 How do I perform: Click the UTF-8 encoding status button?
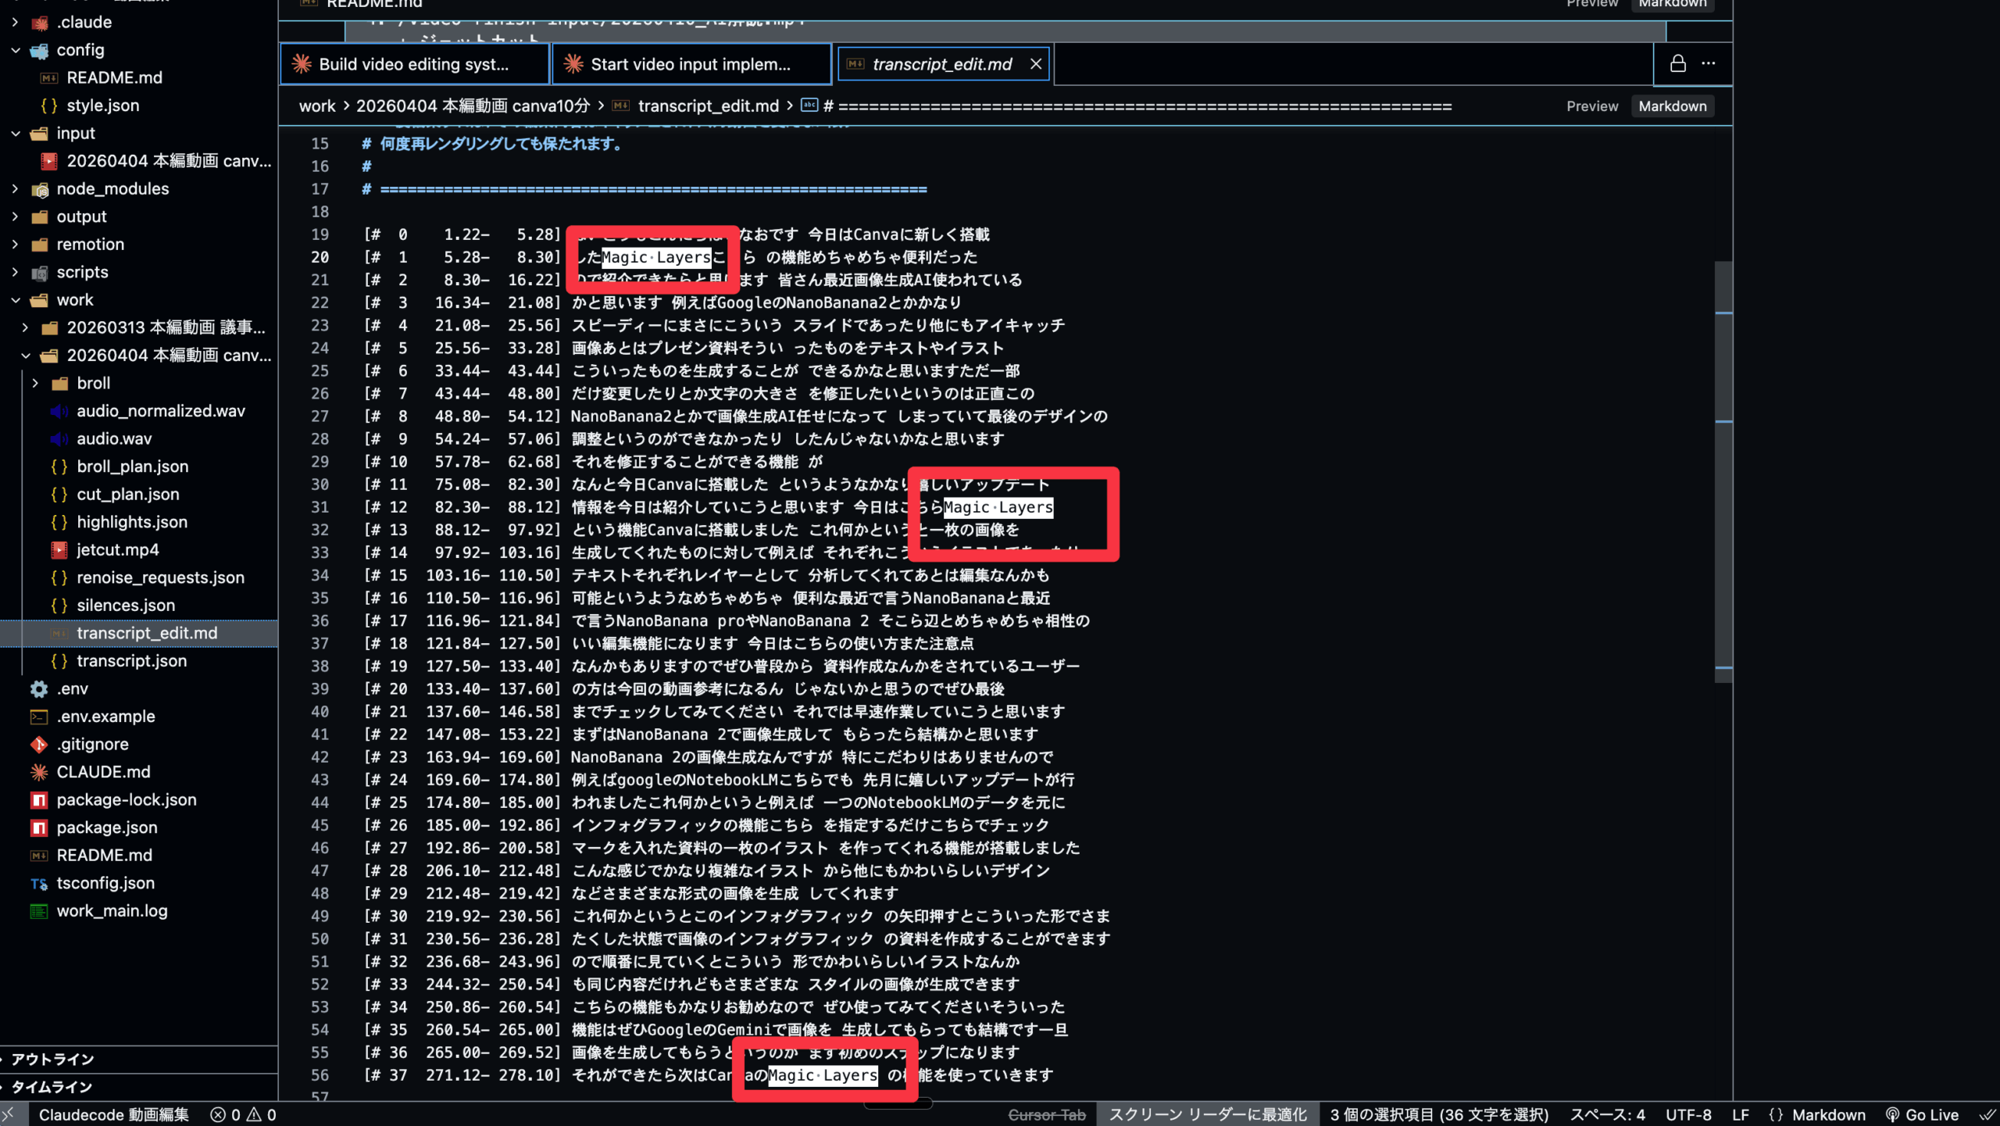click(1687, 1114)
